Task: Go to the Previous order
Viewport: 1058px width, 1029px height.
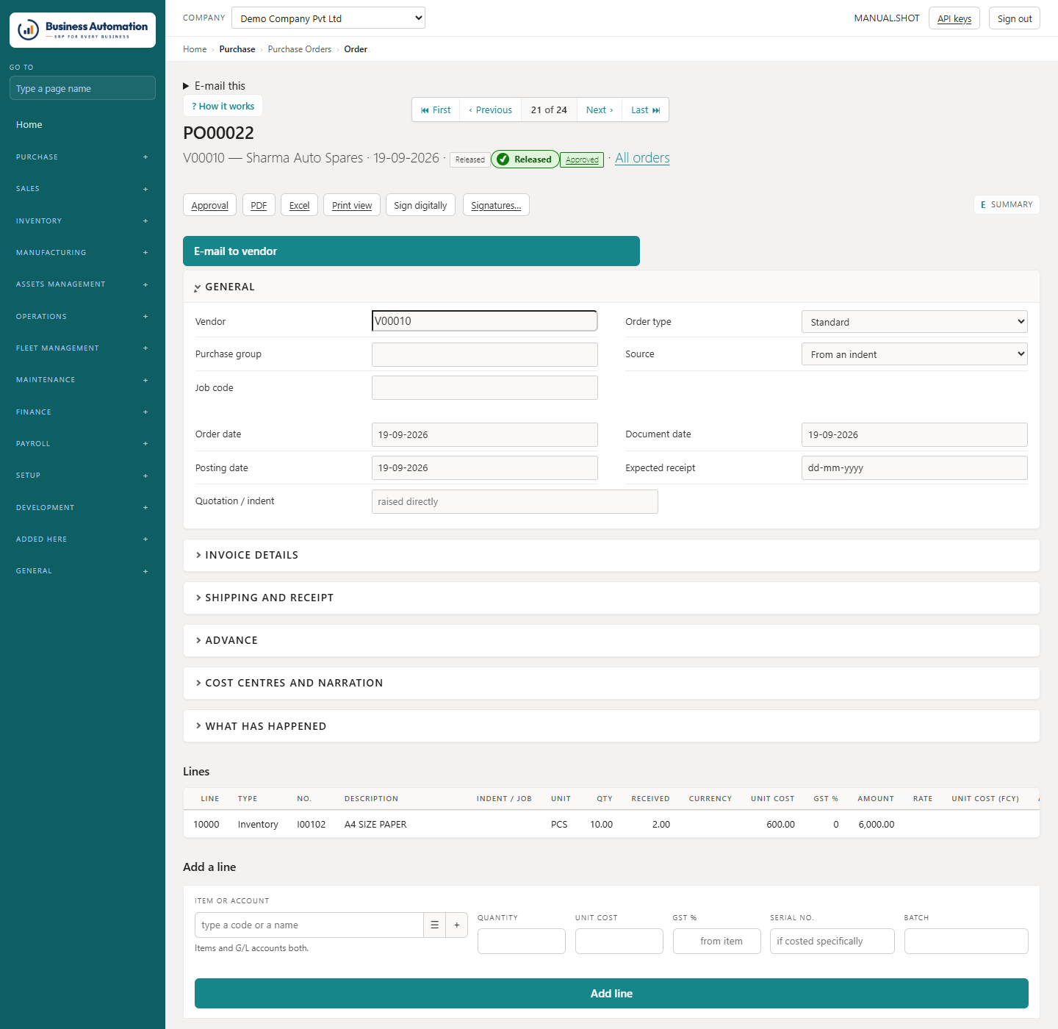Action: pyautogui.click(x=490, y=110)
